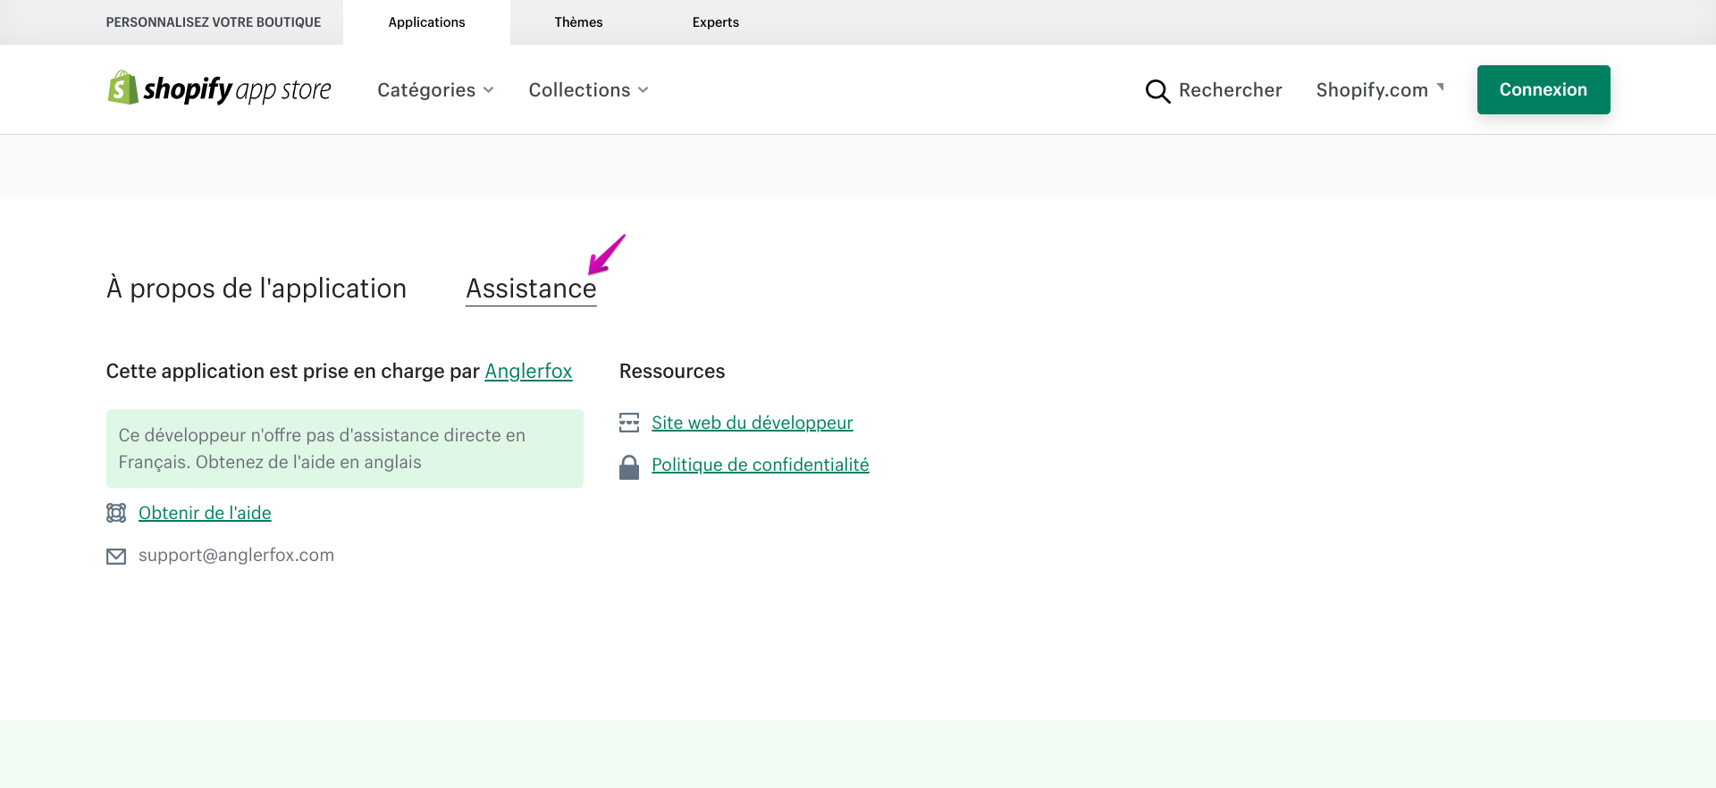Open Site web du développeur link
The width and height of the screenshot is (1716, 788).
point(753,423)
